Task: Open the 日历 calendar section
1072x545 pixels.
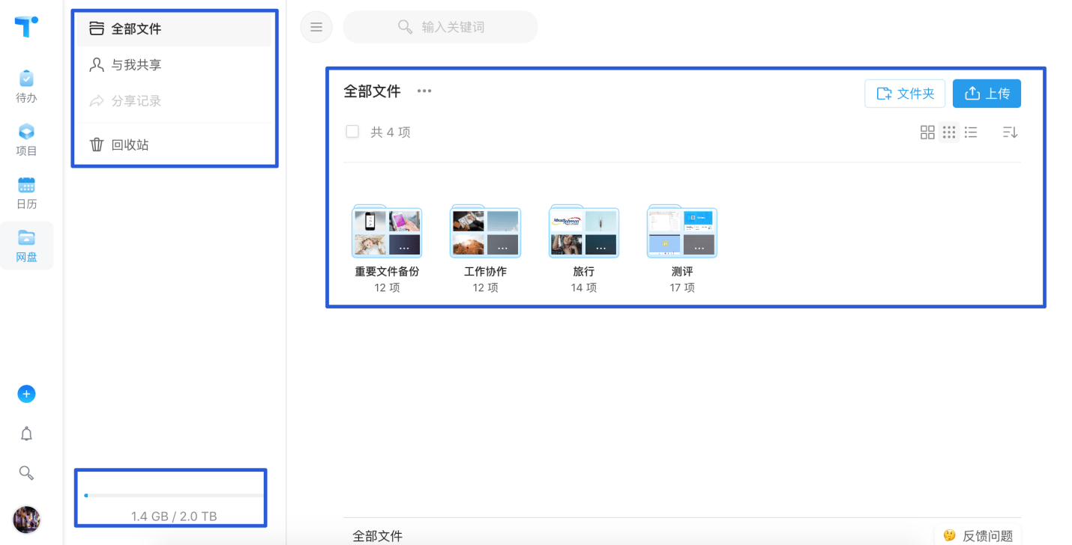Action: pyautogui.click(x=26, y=193)
